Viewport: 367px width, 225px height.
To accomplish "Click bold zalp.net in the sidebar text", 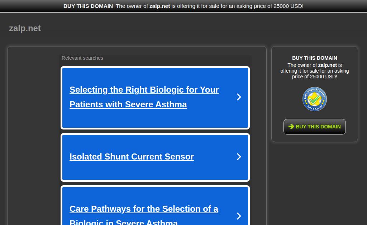I will click(x=327, y=65).
